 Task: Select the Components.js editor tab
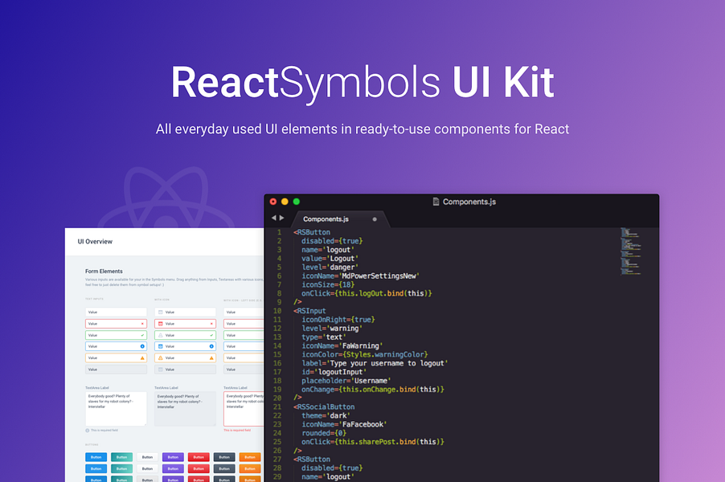click(x=339, y=219)
